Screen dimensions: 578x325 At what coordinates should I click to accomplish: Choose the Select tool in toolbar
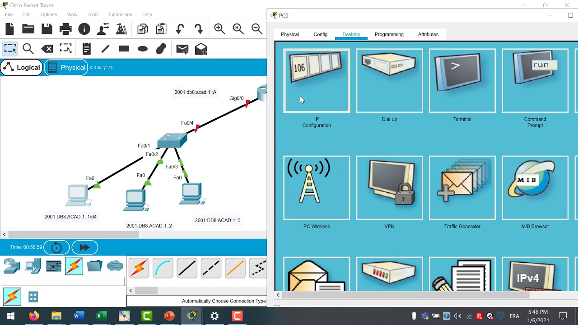tap(9, 49)
